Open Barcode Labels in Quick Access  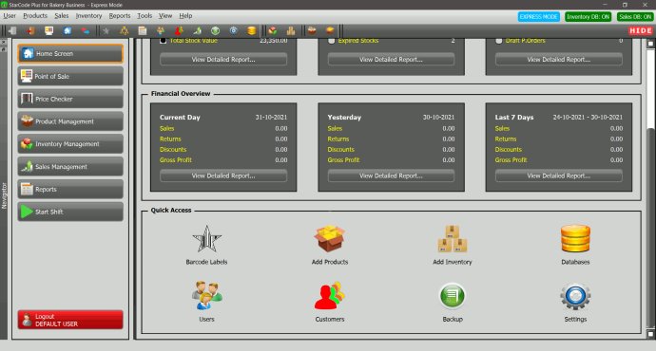pos(206,245)
